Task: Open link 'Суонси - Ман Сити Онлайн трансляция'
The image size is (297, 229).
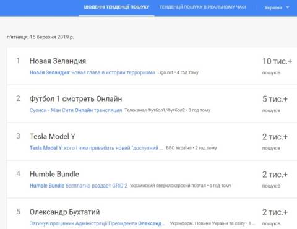Action: point(75,110)
